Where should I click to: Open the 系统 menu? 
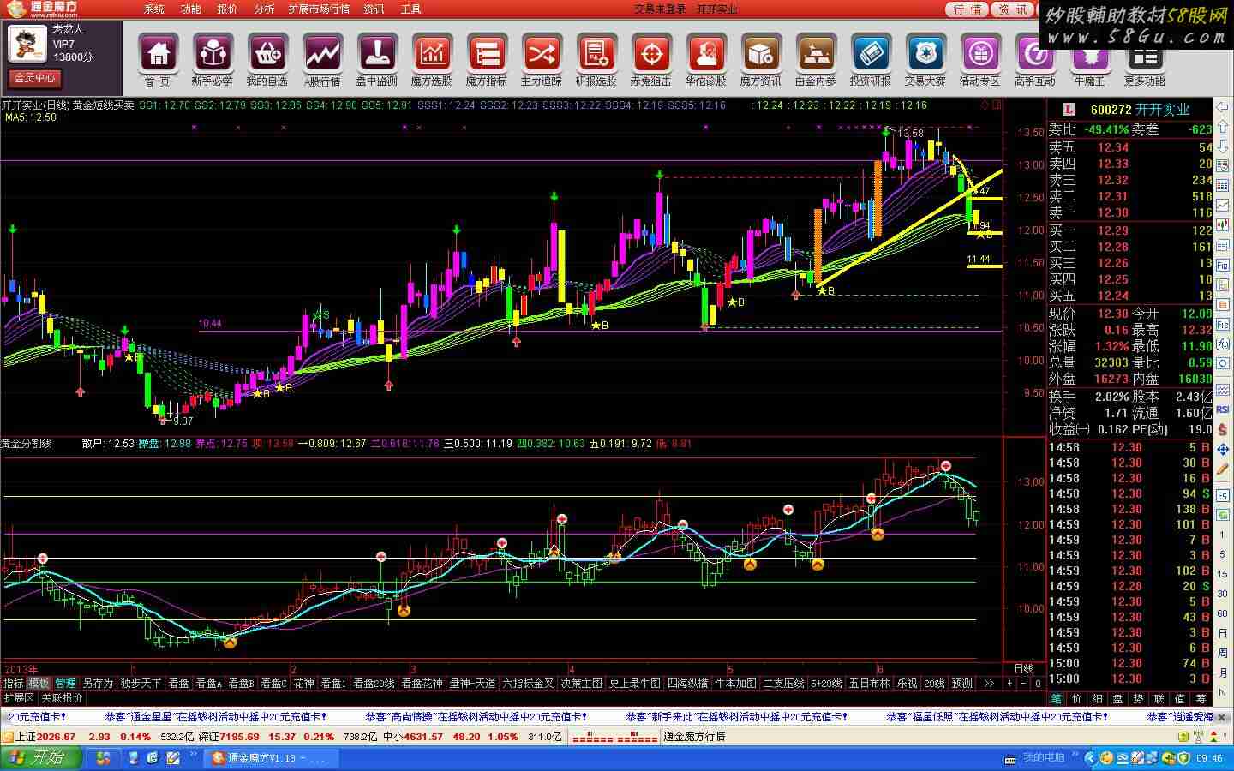pyautogui.click(x=154, y=9)
